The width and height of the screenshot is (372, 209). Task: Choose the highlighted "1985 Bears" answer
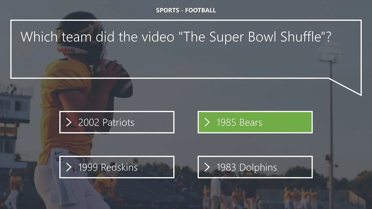255,122
